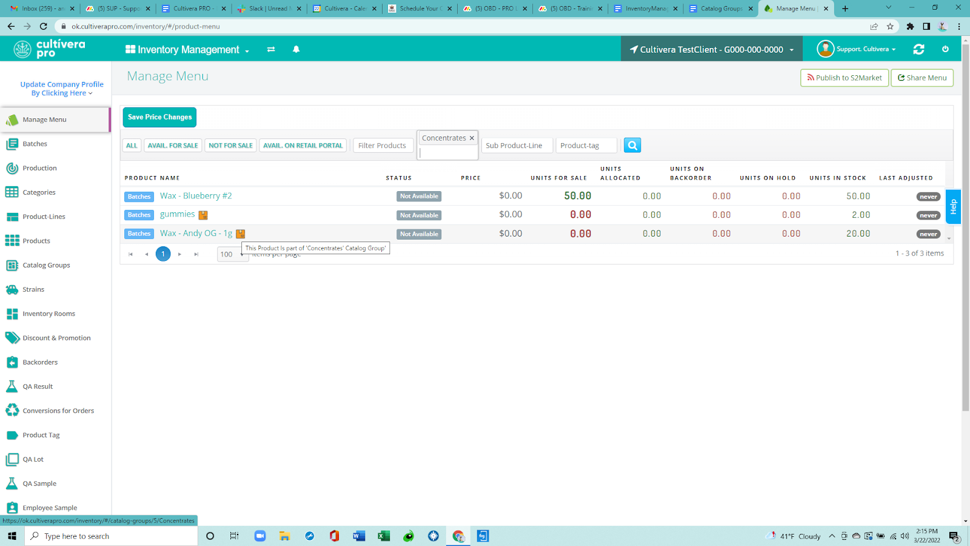Expand the Inventory Management module menu
This screenshot has width=970, height=546.
(187, 50)
